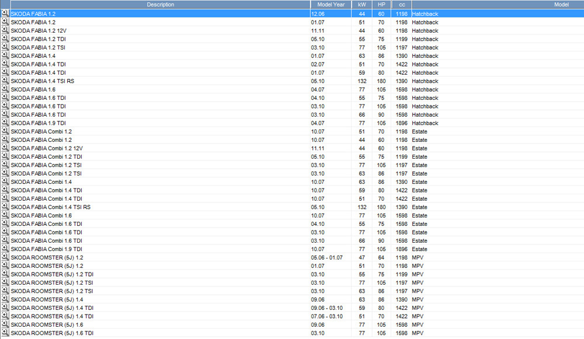This screenshot has height=339, width=584.
Task: Open the magnifier icon for the SKODA ROOMSTER (5J) 1.4 09.06 row
Action: (5, 299)
